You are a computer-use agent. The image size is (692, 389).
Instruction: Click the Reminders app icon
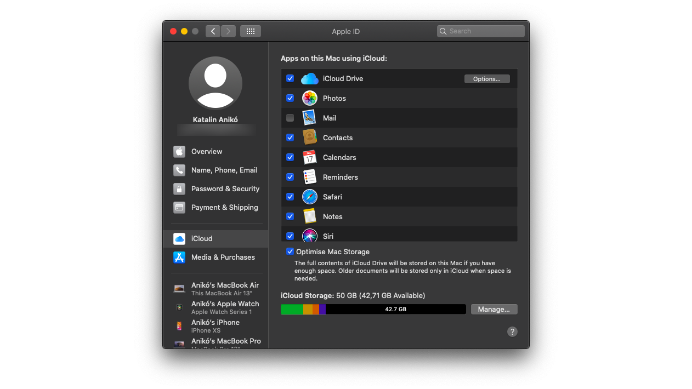point(310,178)
